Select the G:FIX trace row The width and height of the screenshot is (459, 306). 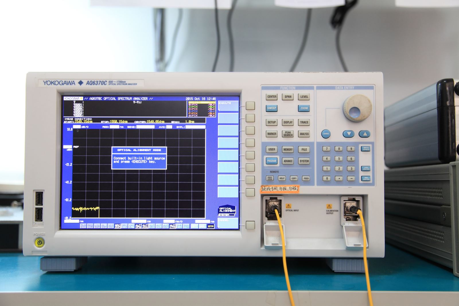click(202, 116)
